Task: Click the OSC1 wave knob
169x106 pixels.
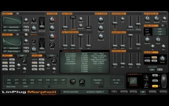Action: 34,28
